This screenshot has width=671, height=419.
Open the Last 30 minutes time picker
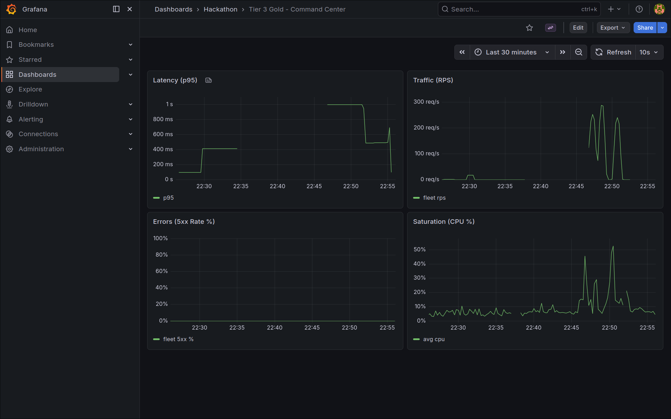[x=512, y=52]
